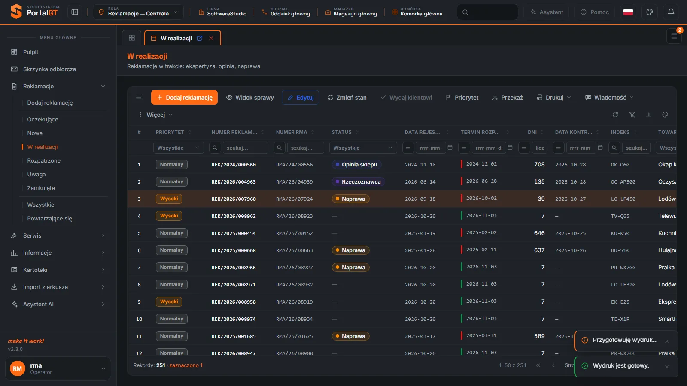
Task: Sort by the Priorytet column header
Action: tap(170, 132)
